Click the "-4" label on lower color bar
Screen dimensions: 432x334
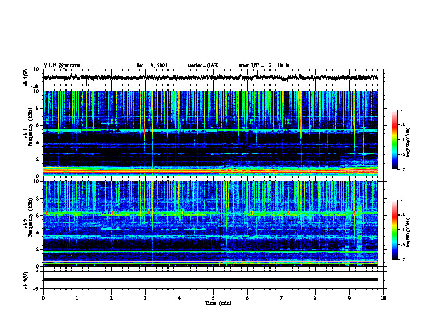pyautogui.click(x=403, y=215)
